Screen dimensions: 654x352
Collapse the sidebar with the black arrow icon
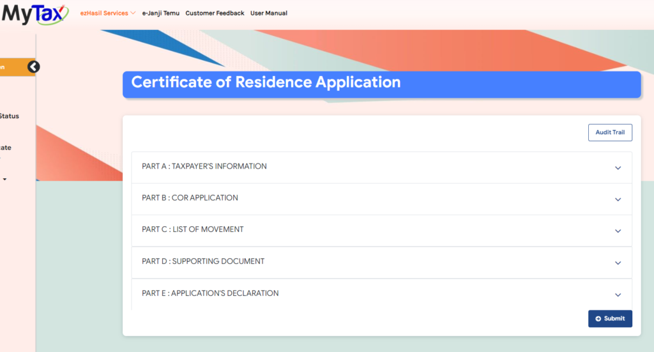pos(34,66)
